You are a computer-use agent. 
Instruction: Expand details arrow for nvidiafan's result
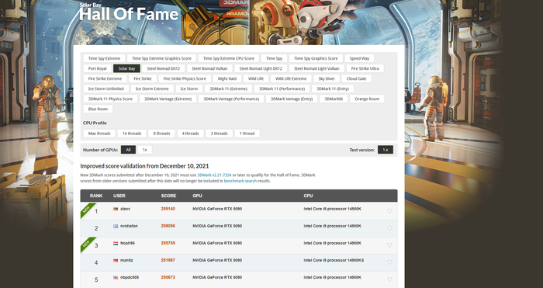pyautogui.click(x=389, y=228)
